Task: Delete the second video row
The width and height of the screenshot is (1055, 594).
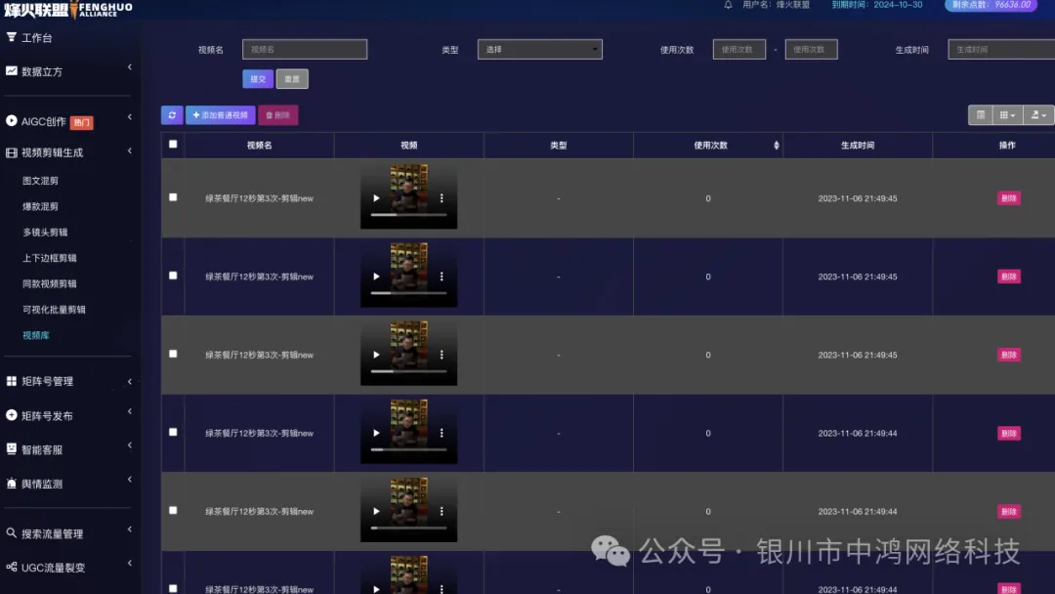Action: coord(1008,276)
